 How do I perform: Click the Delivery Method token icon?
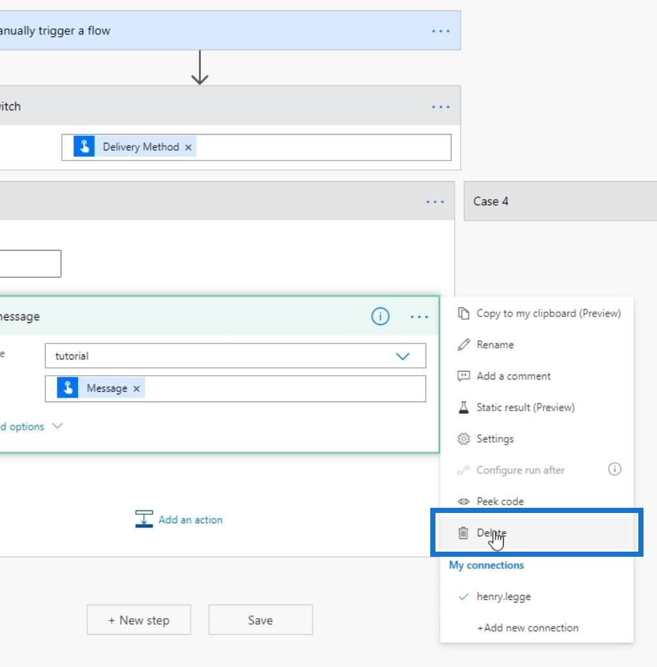(x=84, y=147)
